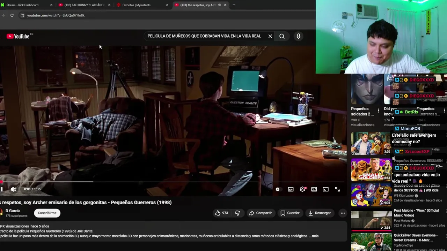
Task: Mute the tab's audio speaker icon
Action: tap(219, 5)
